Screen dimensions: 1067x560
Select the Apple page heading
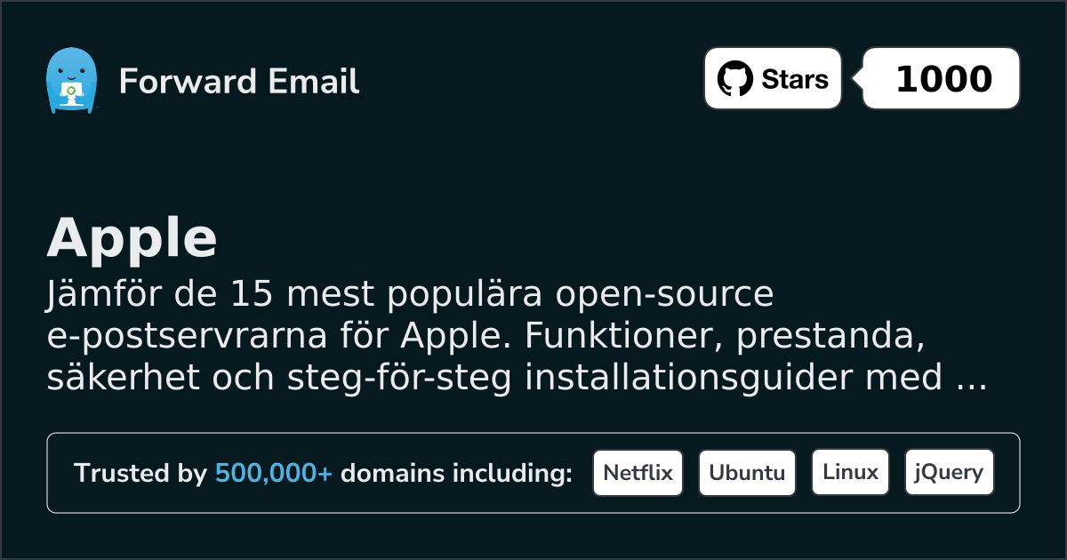pos(132,238)
